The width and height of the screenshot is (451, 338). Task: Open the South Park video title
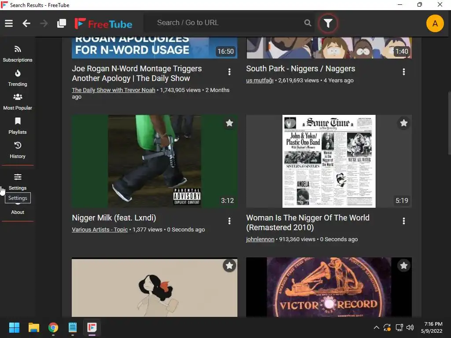coord(300,69)
